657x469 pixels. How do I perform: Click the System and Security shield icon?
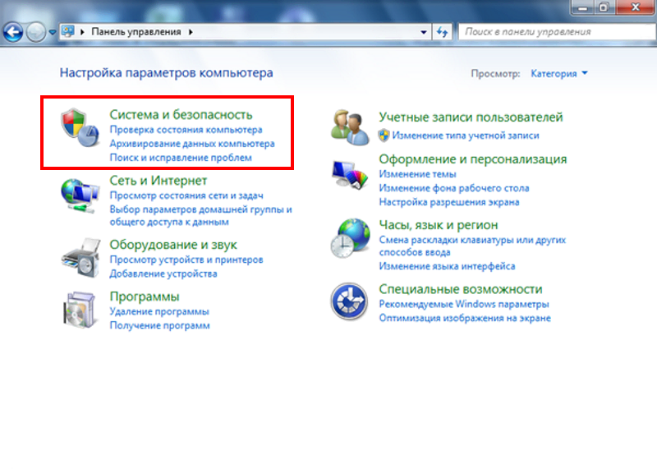tap(80, 127)
